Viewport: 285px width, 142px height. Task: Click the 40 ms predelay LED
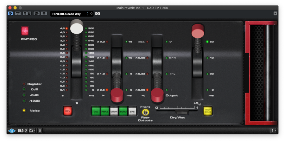pos(207,58)
